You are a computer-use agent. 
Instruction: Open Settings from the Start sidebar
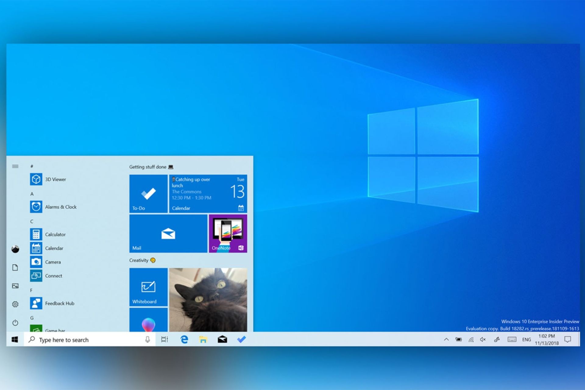(x=15, y=304)
